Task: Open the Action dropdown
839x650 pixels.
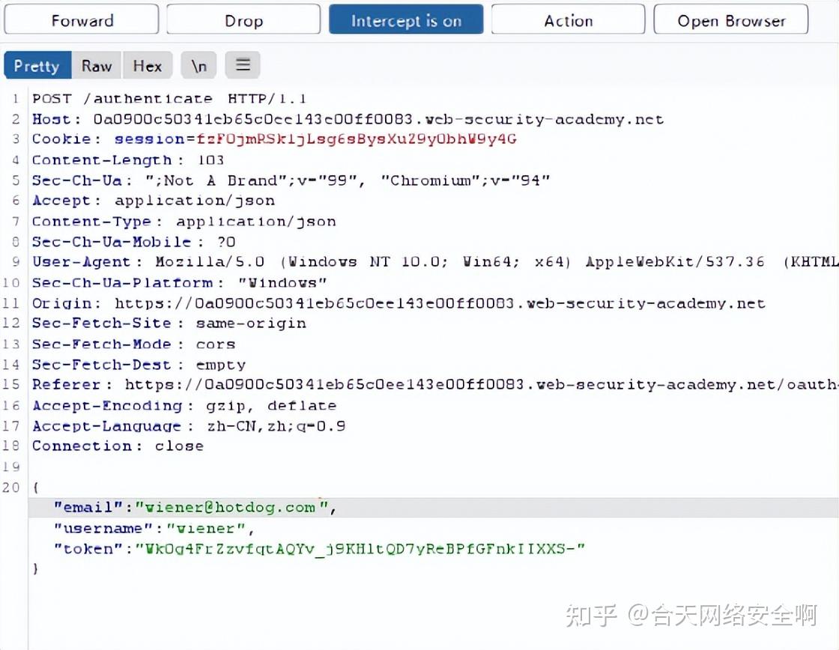Action: 567,20
